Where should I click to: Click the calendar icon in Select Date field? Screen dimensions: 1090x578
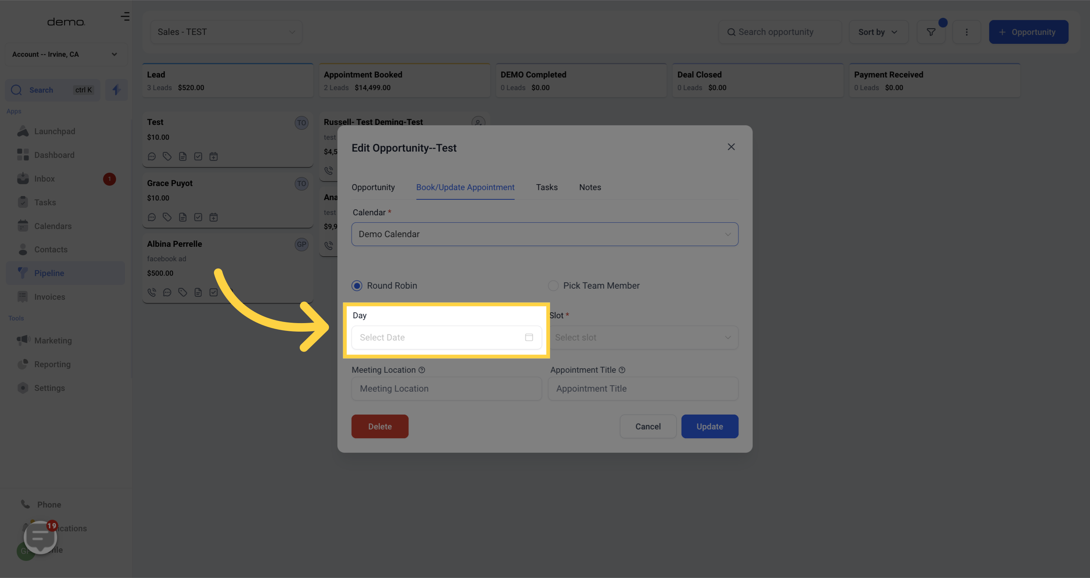click(x=529, y=338)
